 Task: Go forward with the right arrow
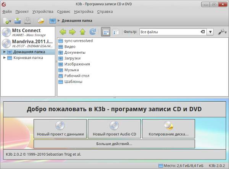[x=73, y=32]
